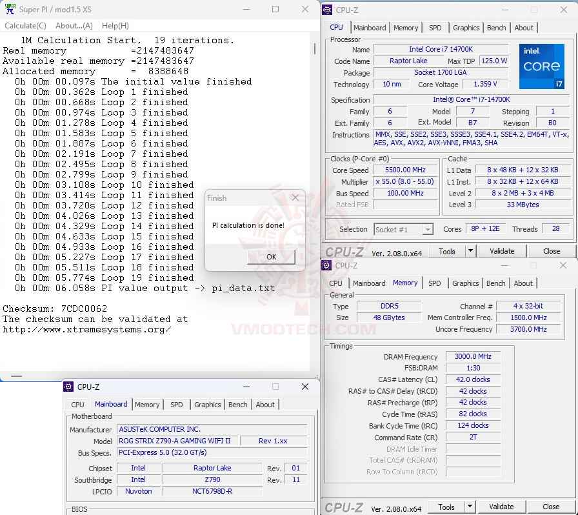Click the Intel Core i7 logo badge
The width and height of the screenshot is (578, 515).
542,66
